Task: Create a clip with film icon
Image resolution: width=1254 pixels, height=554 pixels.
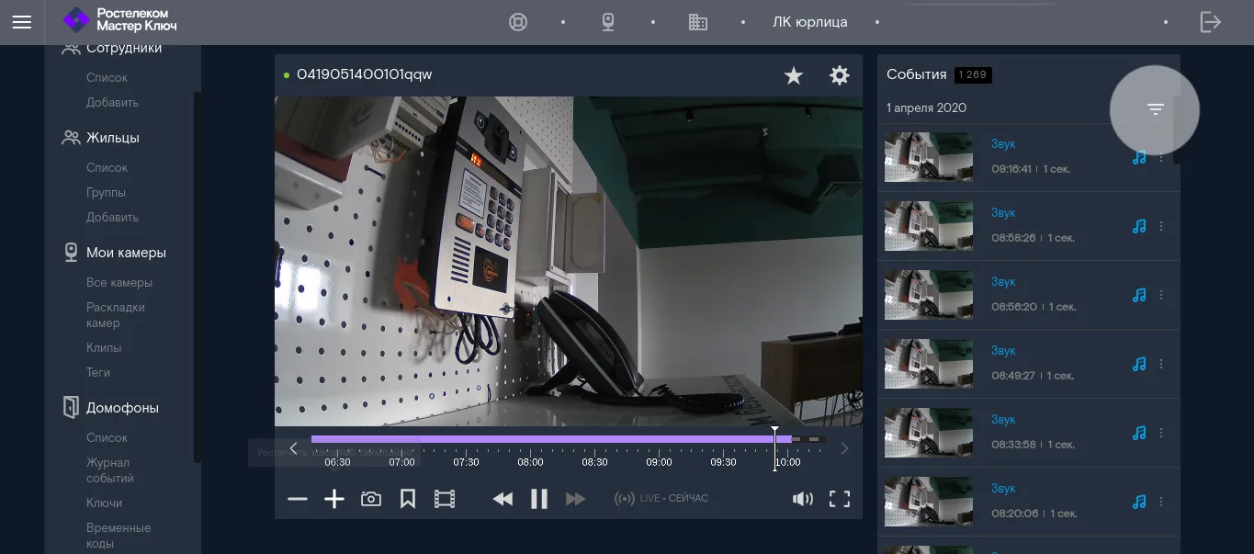Action: click(x=445, y=499)
